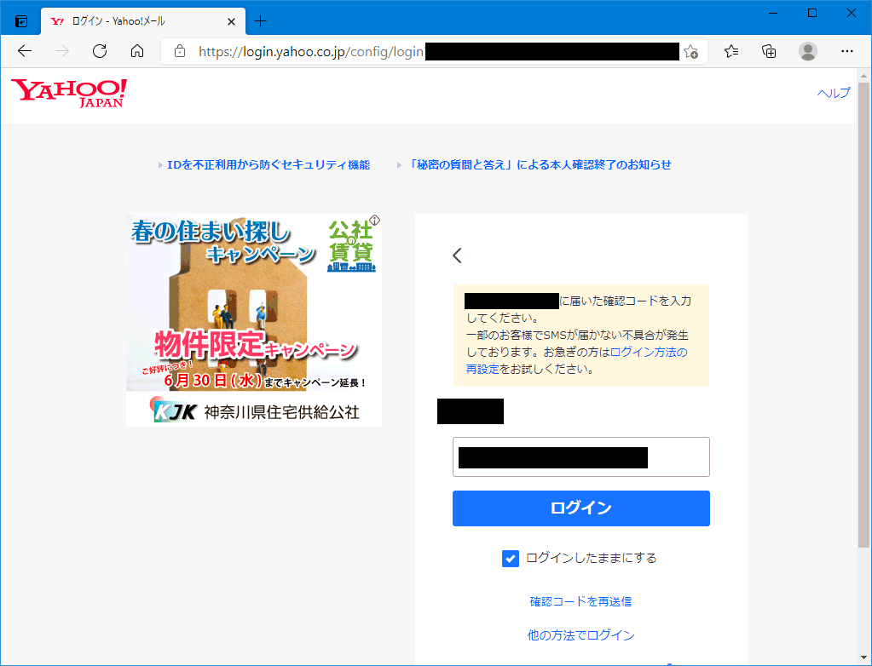
Task: Open the Collections icon in toolbar
Action: tap(769, 51)
